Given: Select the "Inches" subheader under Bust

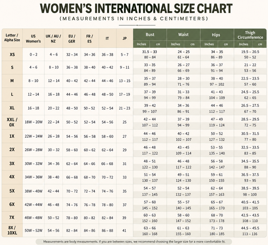Looking at the screenshot, I should [x=141, y=44].
